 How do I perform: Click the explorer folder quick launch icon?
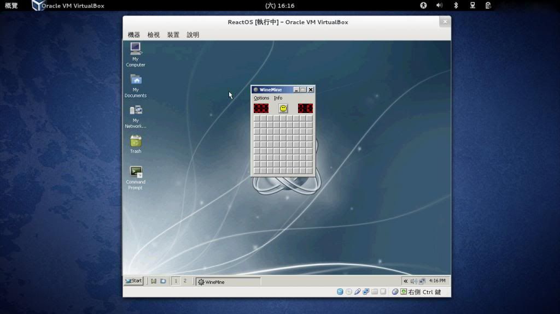[x=163, y=281]
